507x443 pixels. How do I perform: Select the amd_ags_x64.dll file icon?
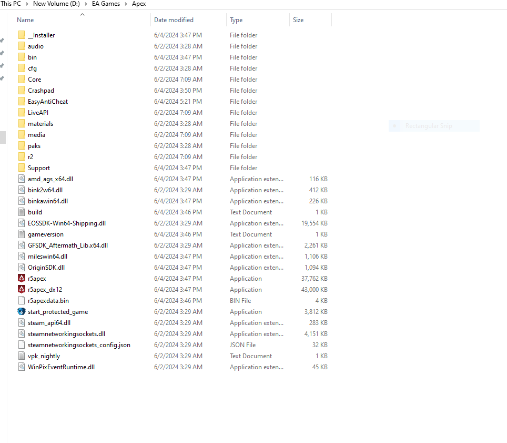coord(22,179)
